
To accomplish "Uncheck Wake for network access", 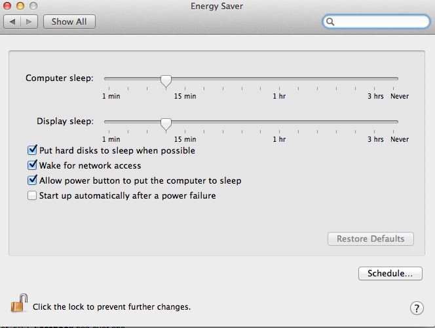I will click(32, 165).
